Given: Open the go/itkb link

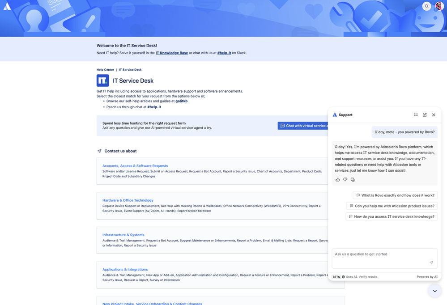Looking at the screenshot, I should (x=181, y=101).
